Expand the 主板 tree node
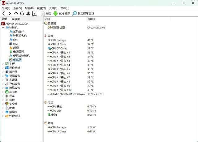This screenshot has height=142, width=198. tap(3, 64)
